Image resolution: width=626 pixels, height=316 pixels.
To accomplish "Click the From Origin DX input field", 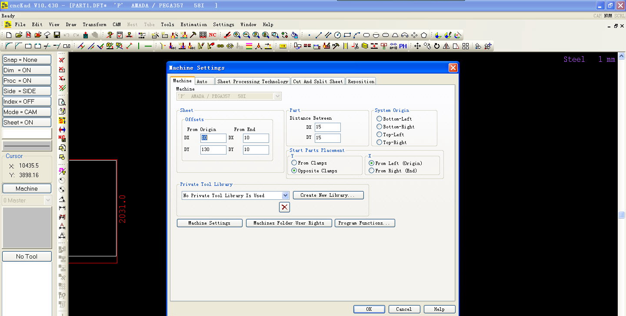I will (x=213, y=138).
